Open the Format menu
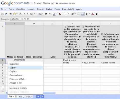120x99 pixels. point(40,9)
